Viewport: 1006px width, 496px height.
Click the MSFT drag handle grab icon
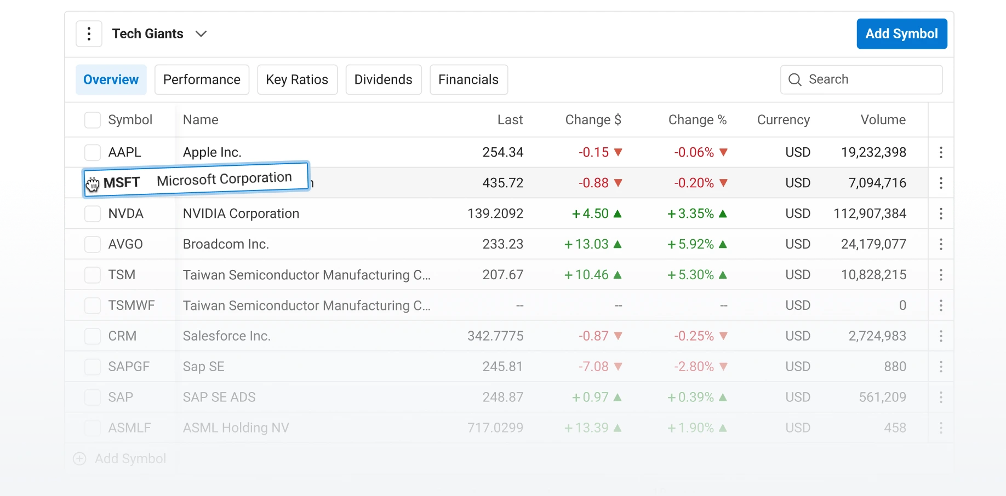93,185
